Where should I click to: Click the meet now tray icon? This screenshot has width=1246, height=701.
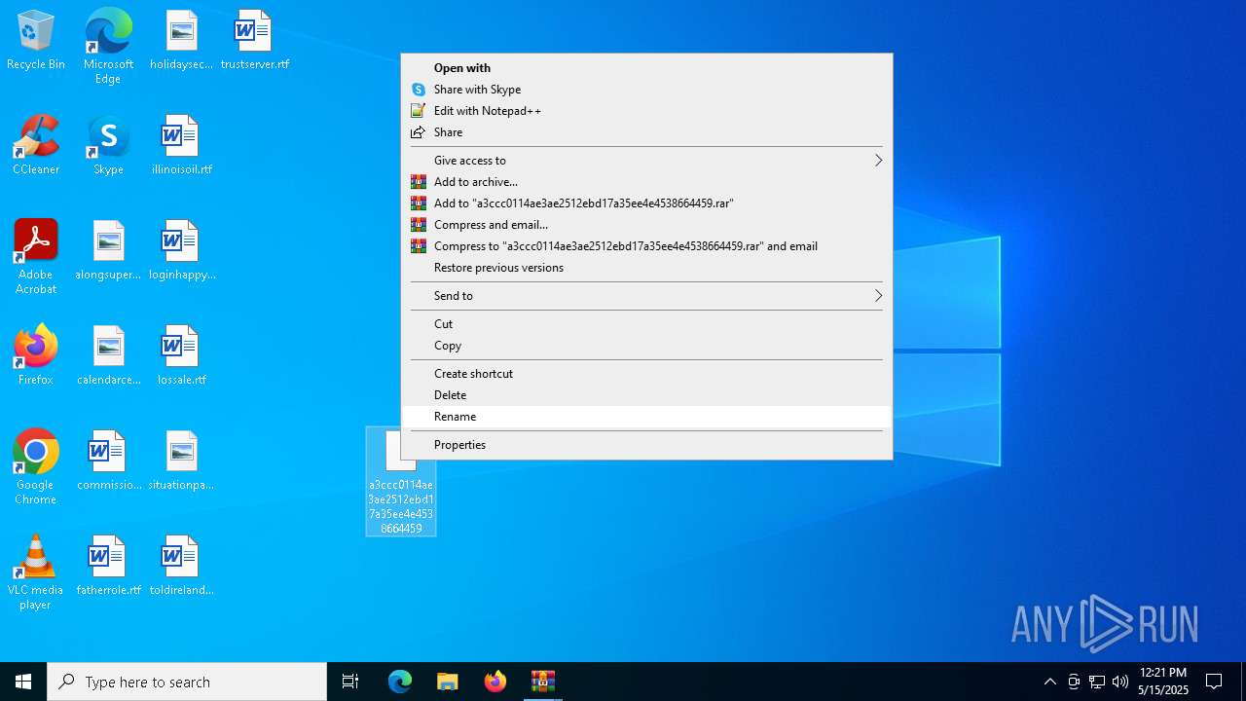1074,682
